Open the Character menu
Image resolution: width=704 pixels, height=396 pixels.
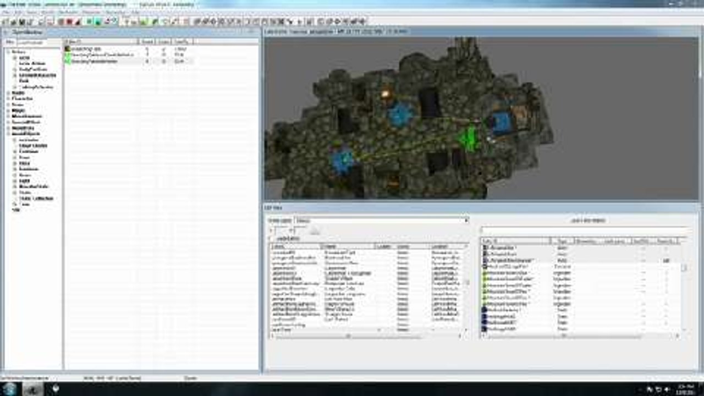(x=92, y=12)
